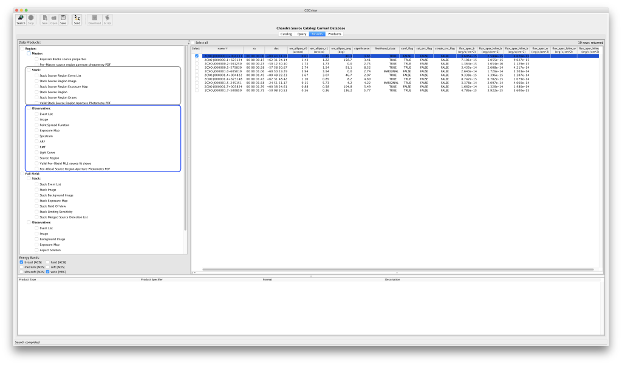Screen dimensions: 622x365
Task: Check the Stack Event List checkbox
Action: click(36, 184)
